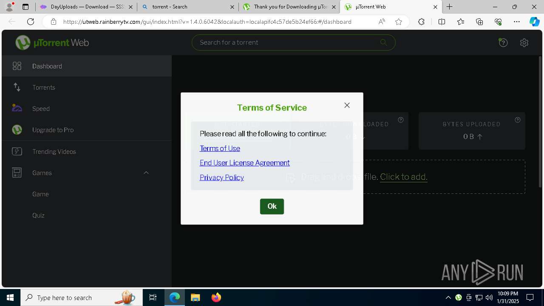Open the browser profile icon
Screen dimensions: 544x306
[x=9, y=7]
